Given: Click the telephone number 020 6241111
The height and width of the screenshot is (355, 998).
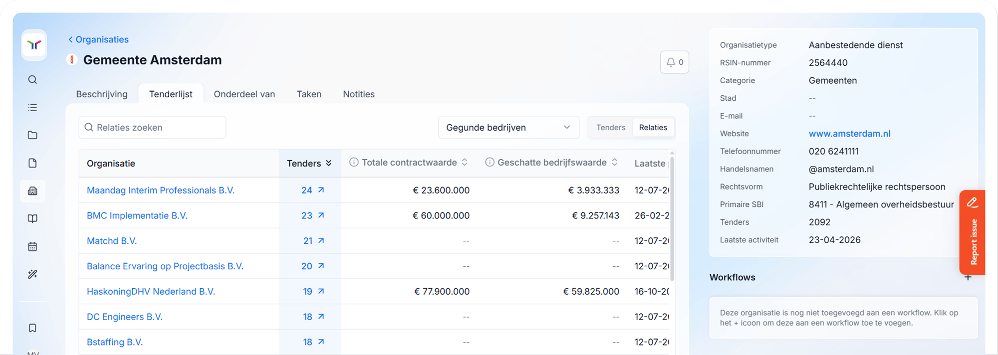Looking at the screenshot, I should (x=833, y=152).
